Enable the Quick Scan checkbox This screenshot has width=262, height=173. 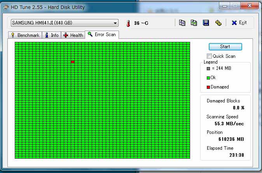click(x=210, y=56)
